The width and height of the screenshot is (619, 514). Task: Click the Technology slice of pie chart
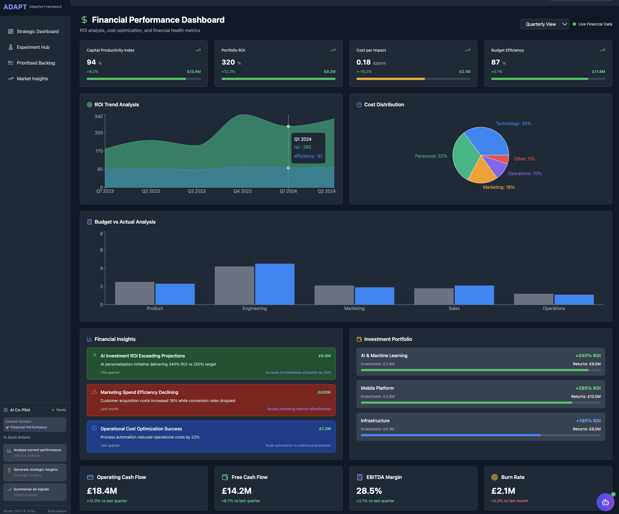pyautogui.click(x=489, y=141)
